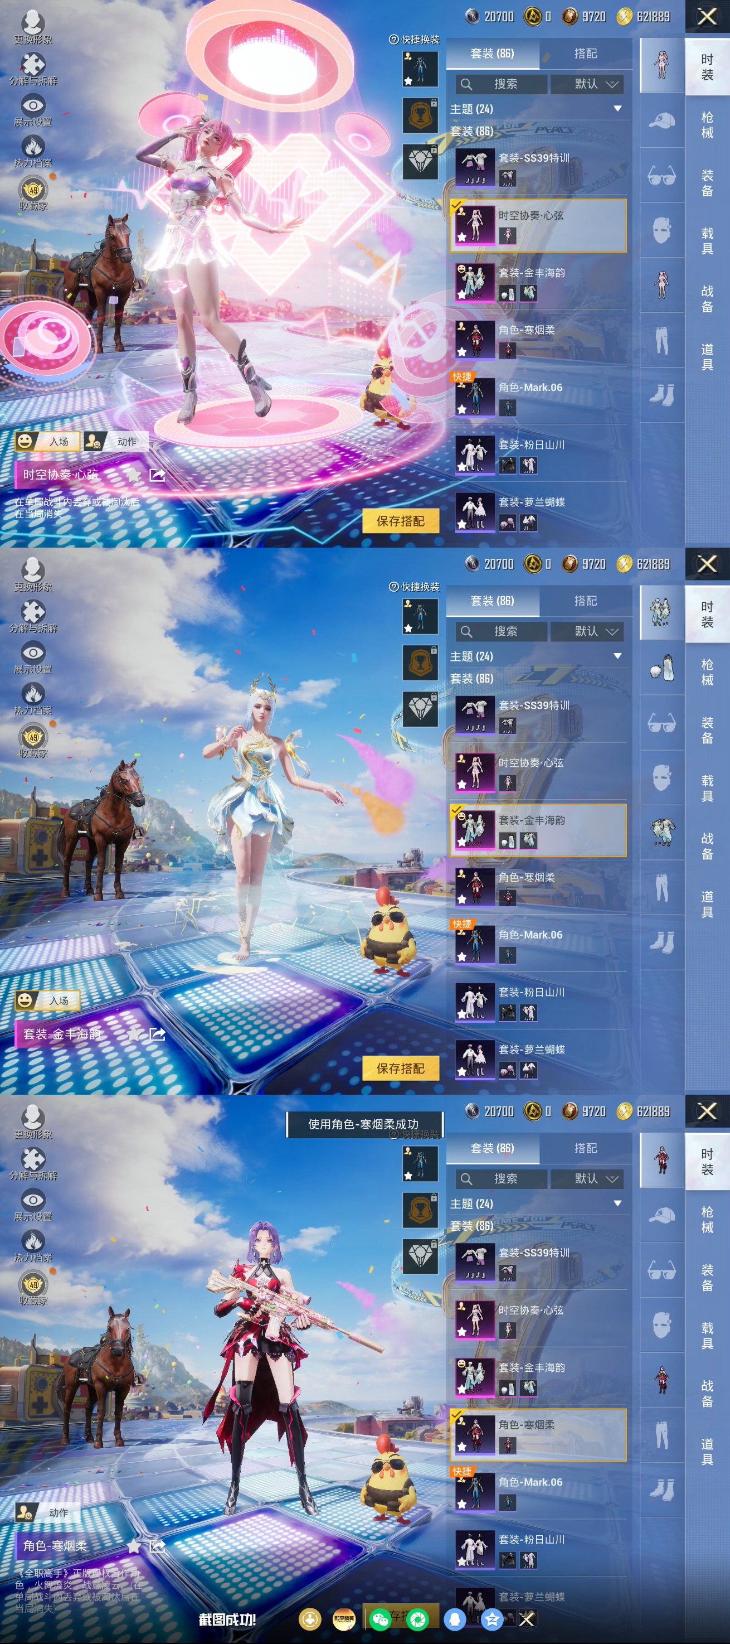Open the 默认 sort dropdown in the middle screenshot
The image size is (730, 1644).
[x=587, y=632]
